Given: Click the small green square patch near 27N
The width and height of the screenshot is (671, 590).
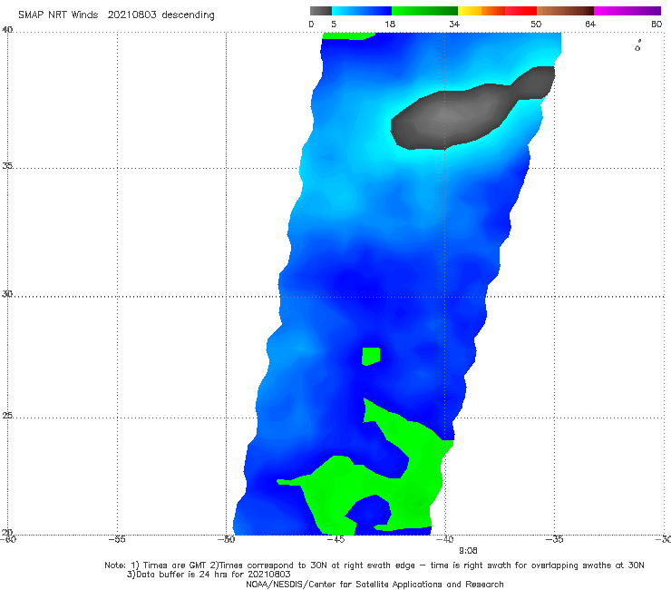Looking at the screenshot, I should coord(371,356).
